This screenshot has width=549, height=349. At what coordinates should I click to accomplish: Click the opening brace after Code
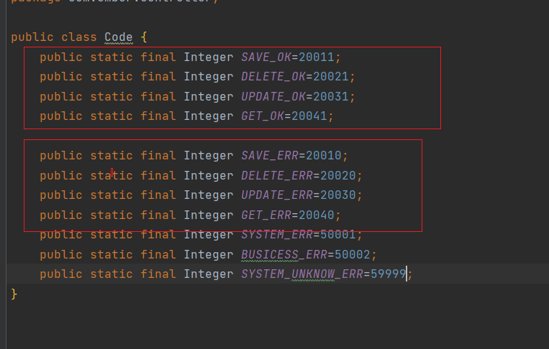tap(144, 37)
